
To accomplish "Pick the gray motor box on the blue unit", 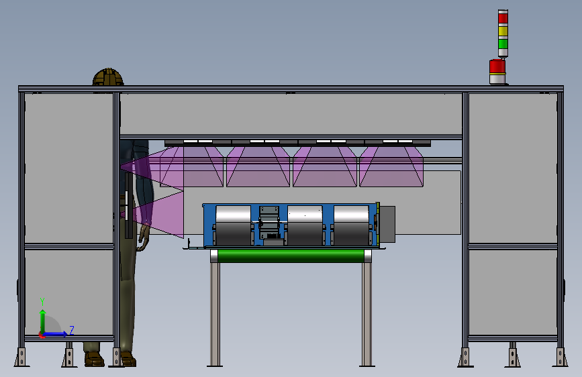I will (387, 224).
